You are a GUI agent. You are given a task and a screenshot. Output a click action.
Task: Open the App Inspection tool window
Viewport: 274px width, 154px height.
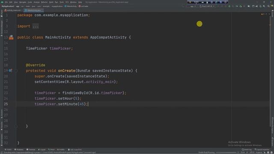tap(75, 150)
